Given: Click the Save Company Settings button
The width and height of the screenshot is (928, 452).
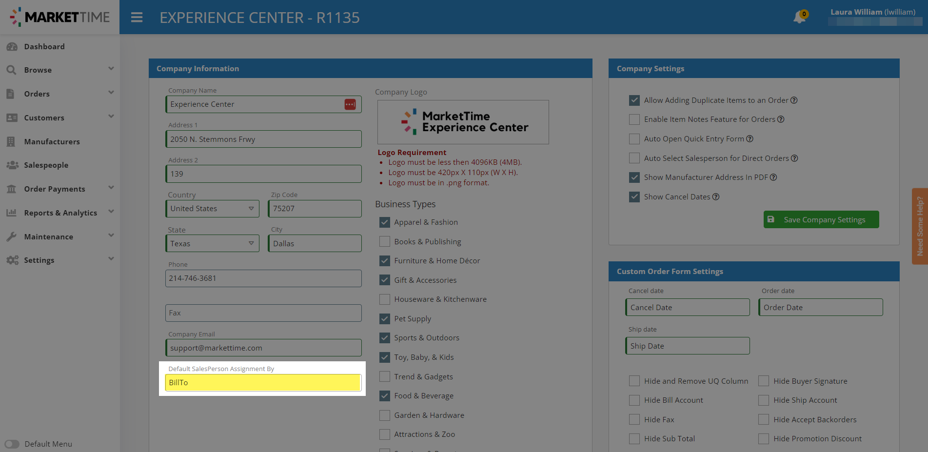Looking at the screenshot, I should point(821,219).
